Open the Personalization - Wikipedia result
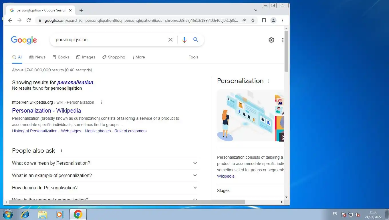 coord(46,111)
